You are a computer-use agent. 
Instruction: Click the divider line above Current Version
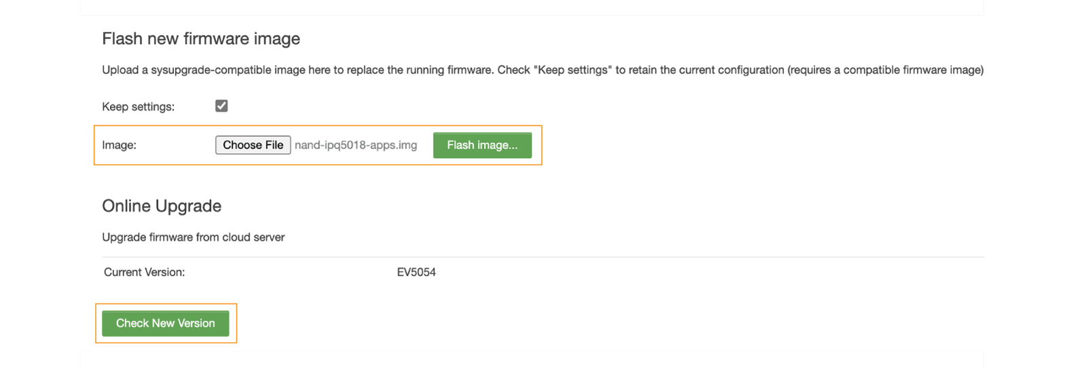coord(543,257)
